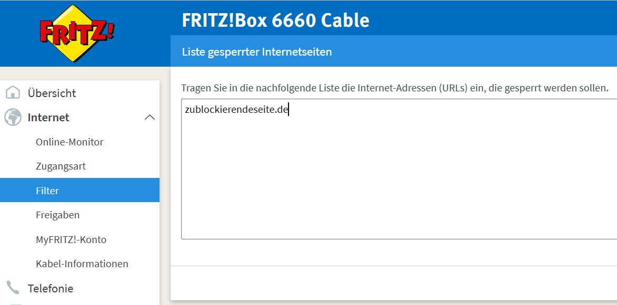Open the Zugangsart submenu entry
The image size is (617, 305).
61,166
